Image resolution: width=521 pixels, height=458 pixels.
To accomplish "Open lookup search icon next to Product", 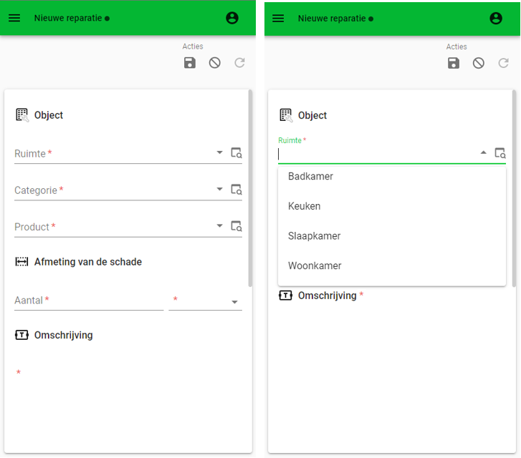I will click(236, 226).
